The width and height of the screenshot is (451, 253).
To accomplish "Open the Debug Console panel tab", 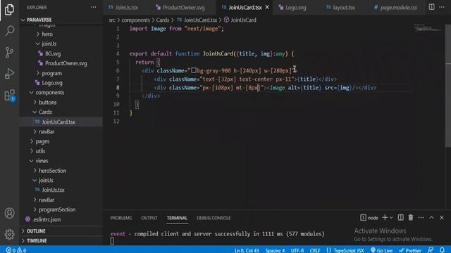I will click(214, 218).
